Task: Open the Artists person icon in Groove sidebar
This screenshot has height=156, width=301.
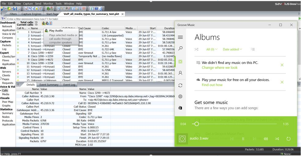Action: [180, 73]
